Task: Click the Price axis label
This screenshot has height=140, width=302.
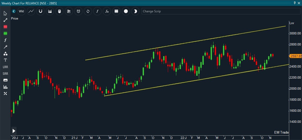Action: click(15, 18)
